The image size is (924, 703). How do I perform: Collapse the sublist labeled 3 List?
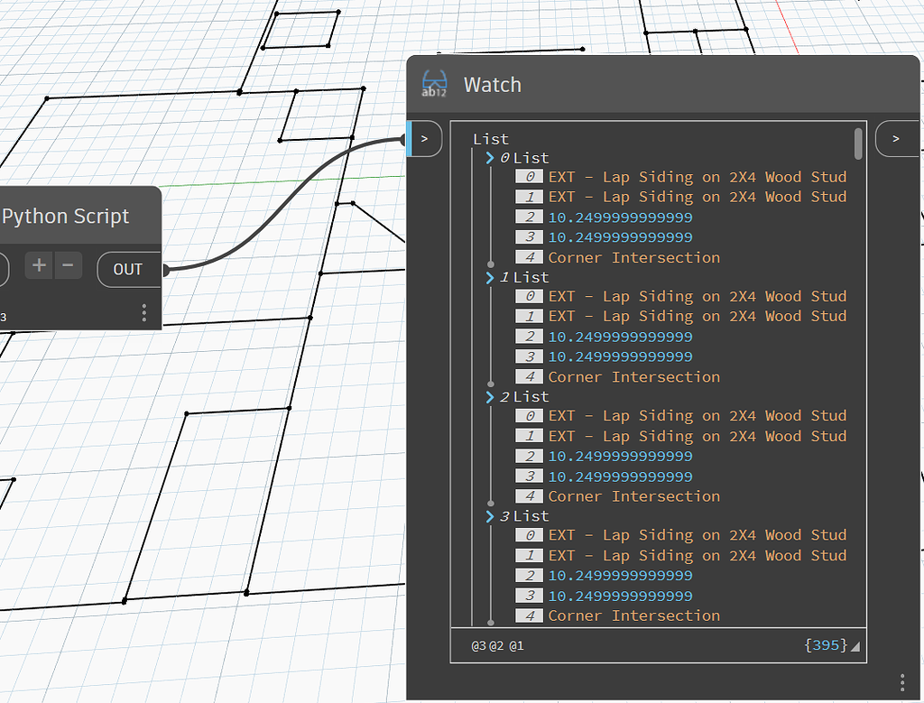click(488, 515)
